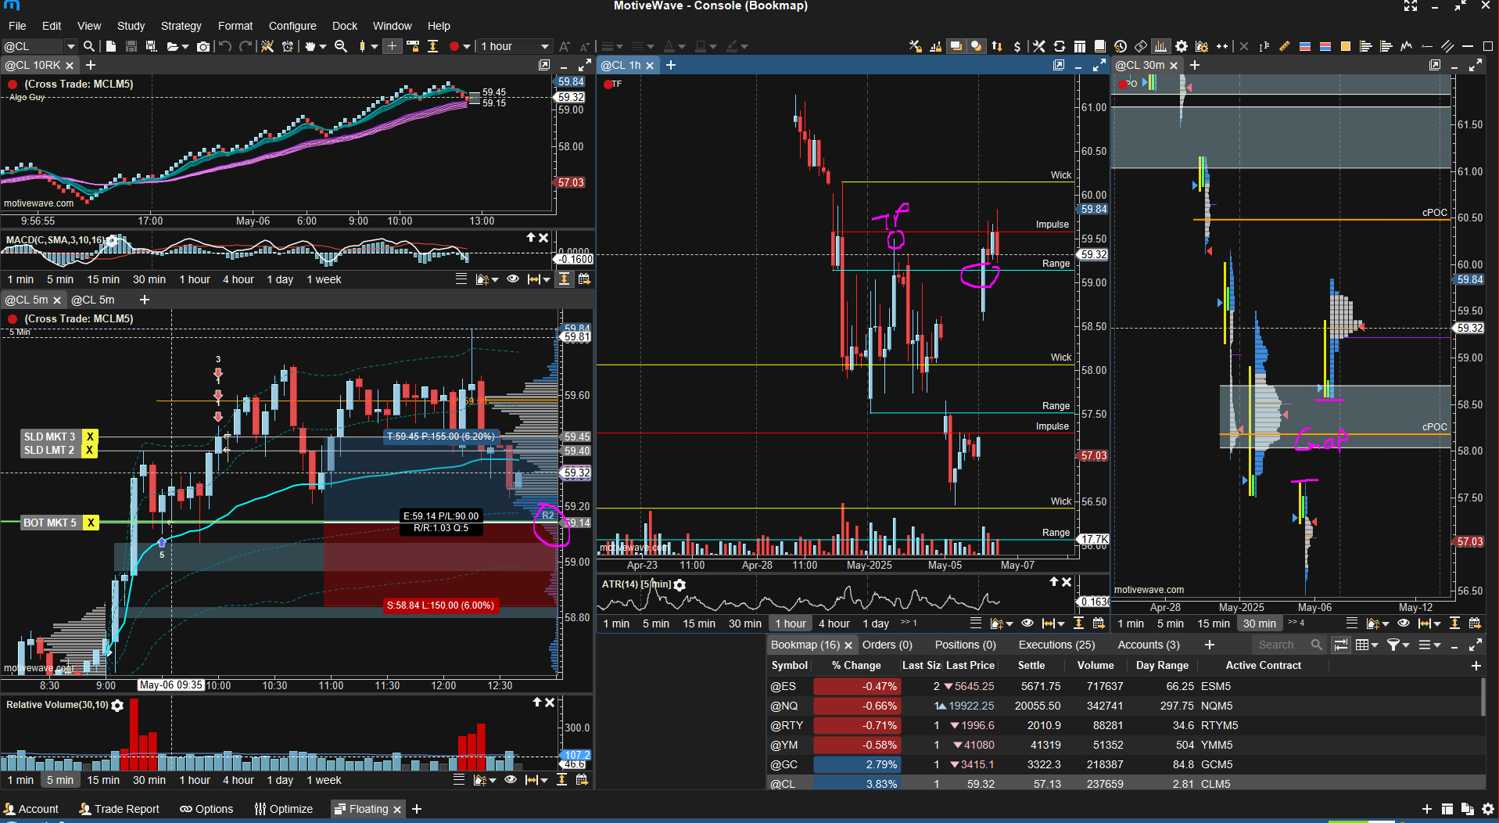Toggle the price-axis lock on the 10RK chart bar
Viewport: 1499px width, 823px height.
tap(564, 279)
